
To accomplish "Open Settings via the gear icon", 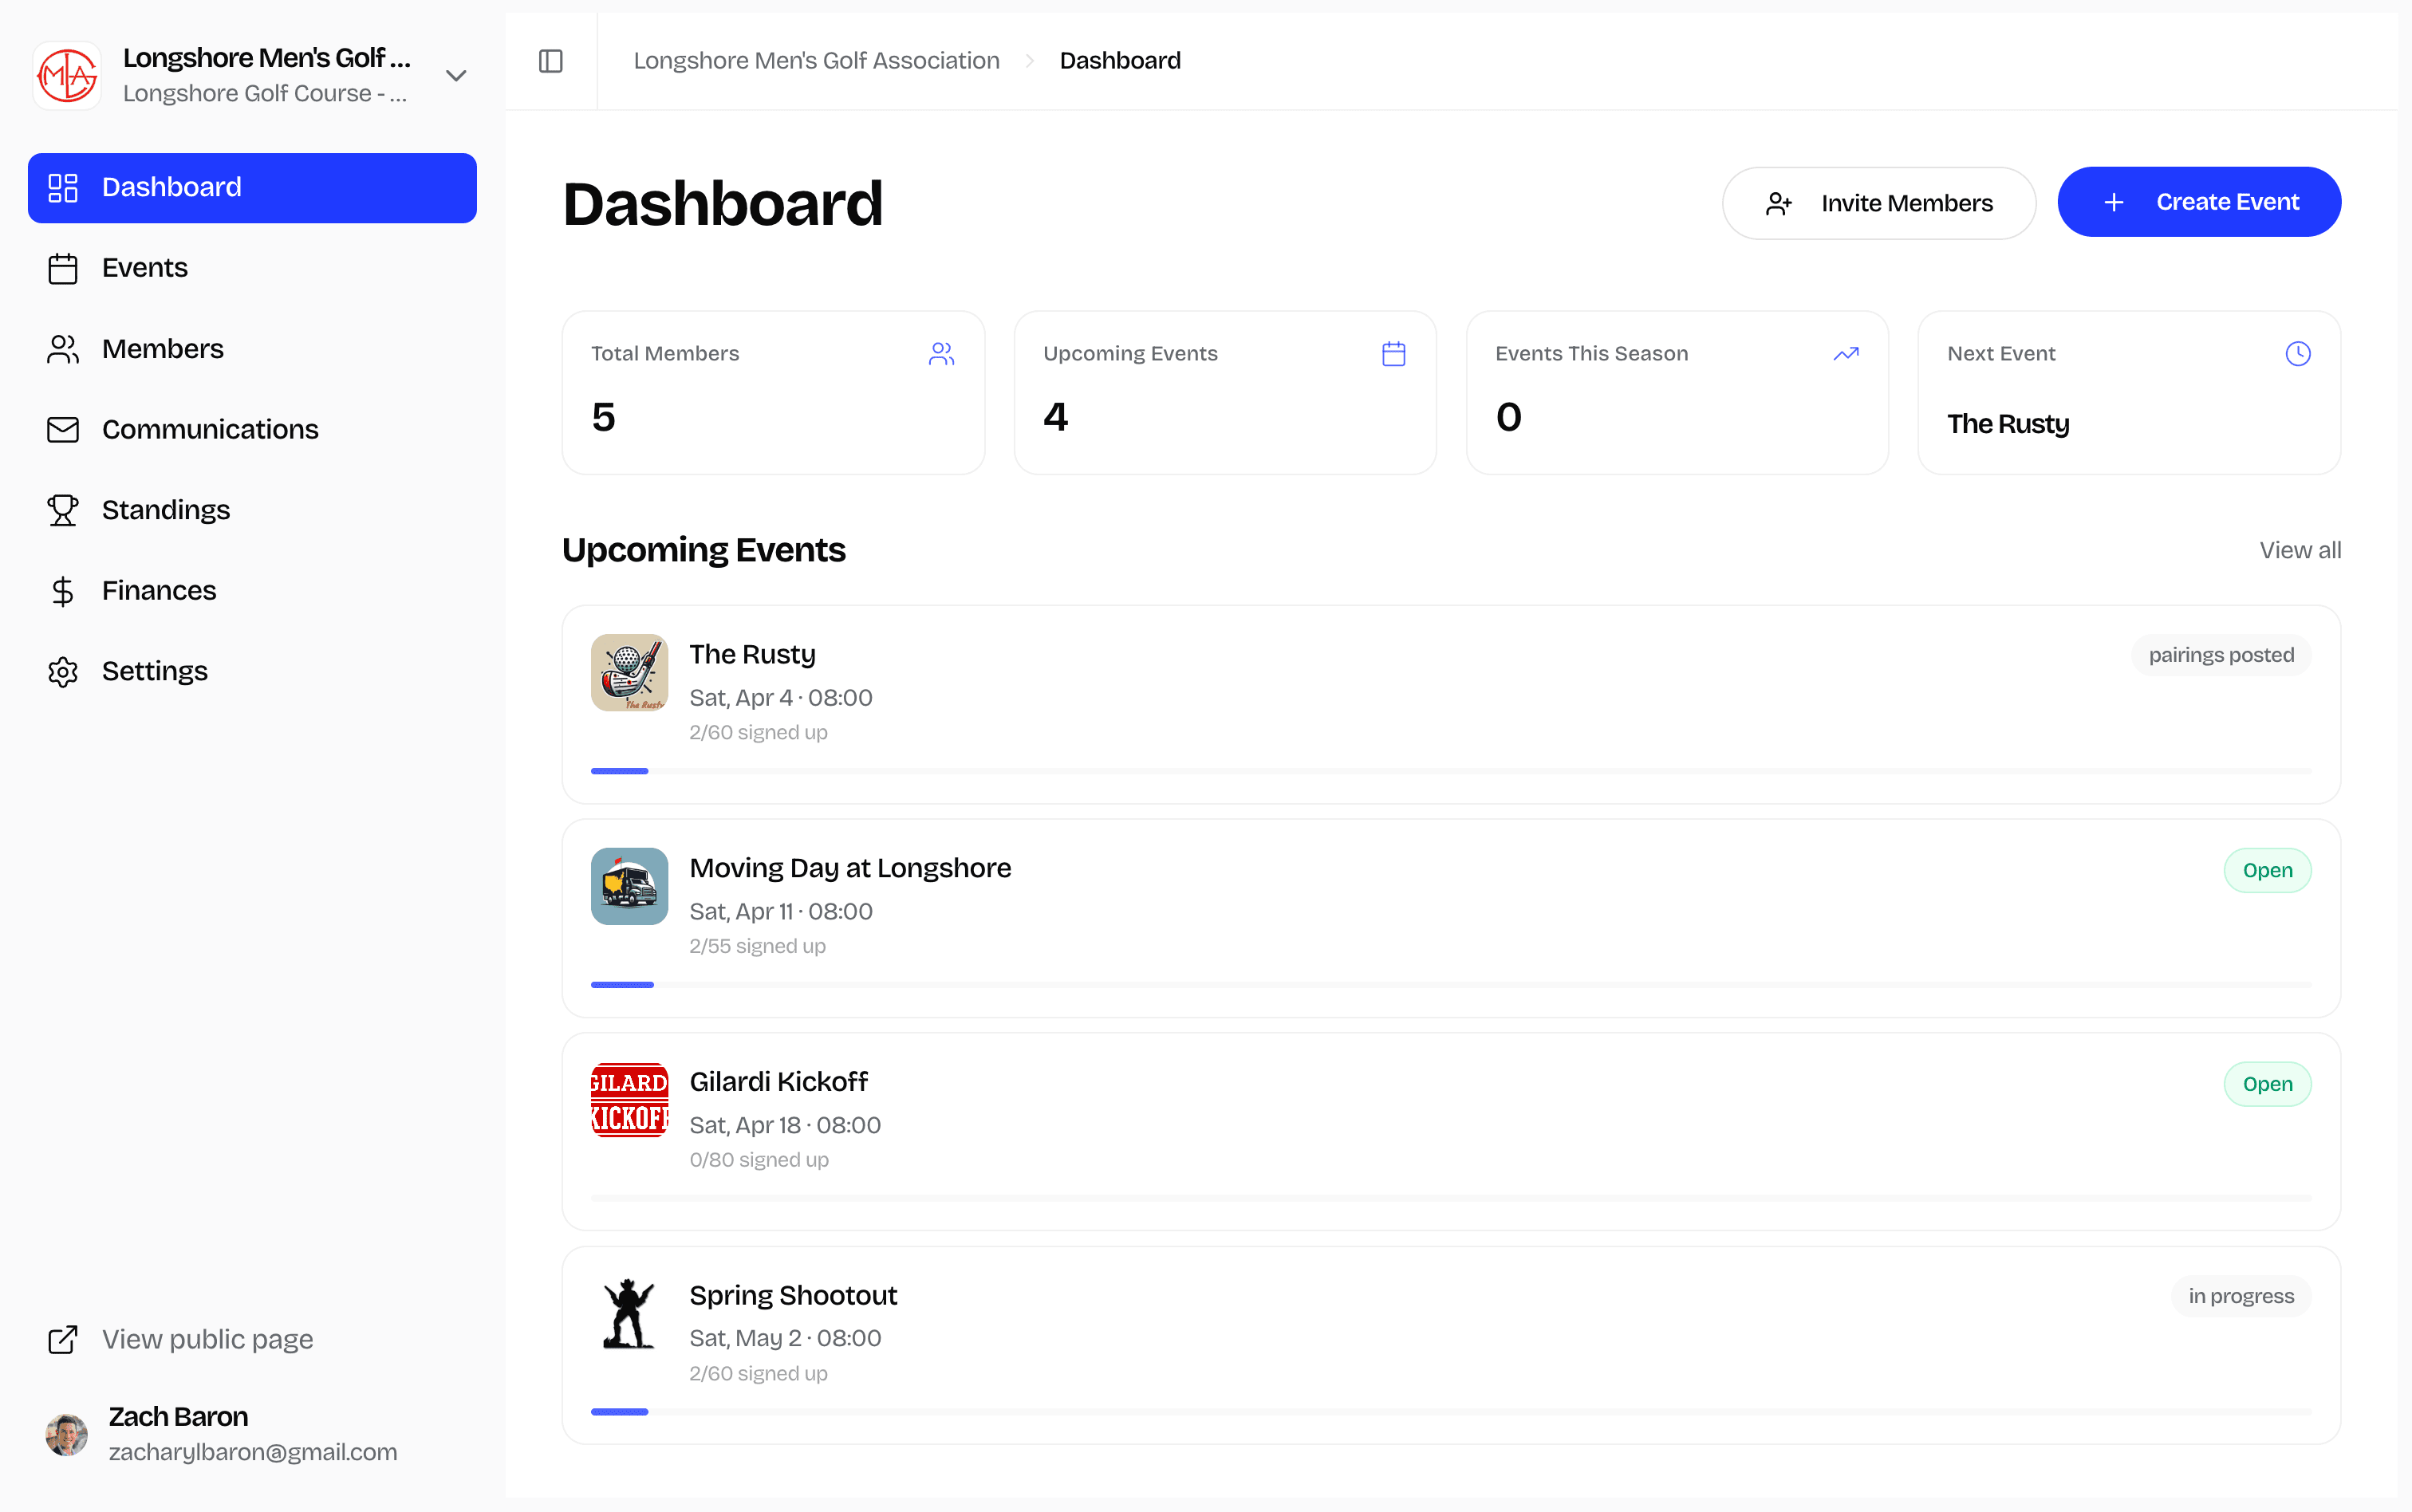I will (63, 671).
